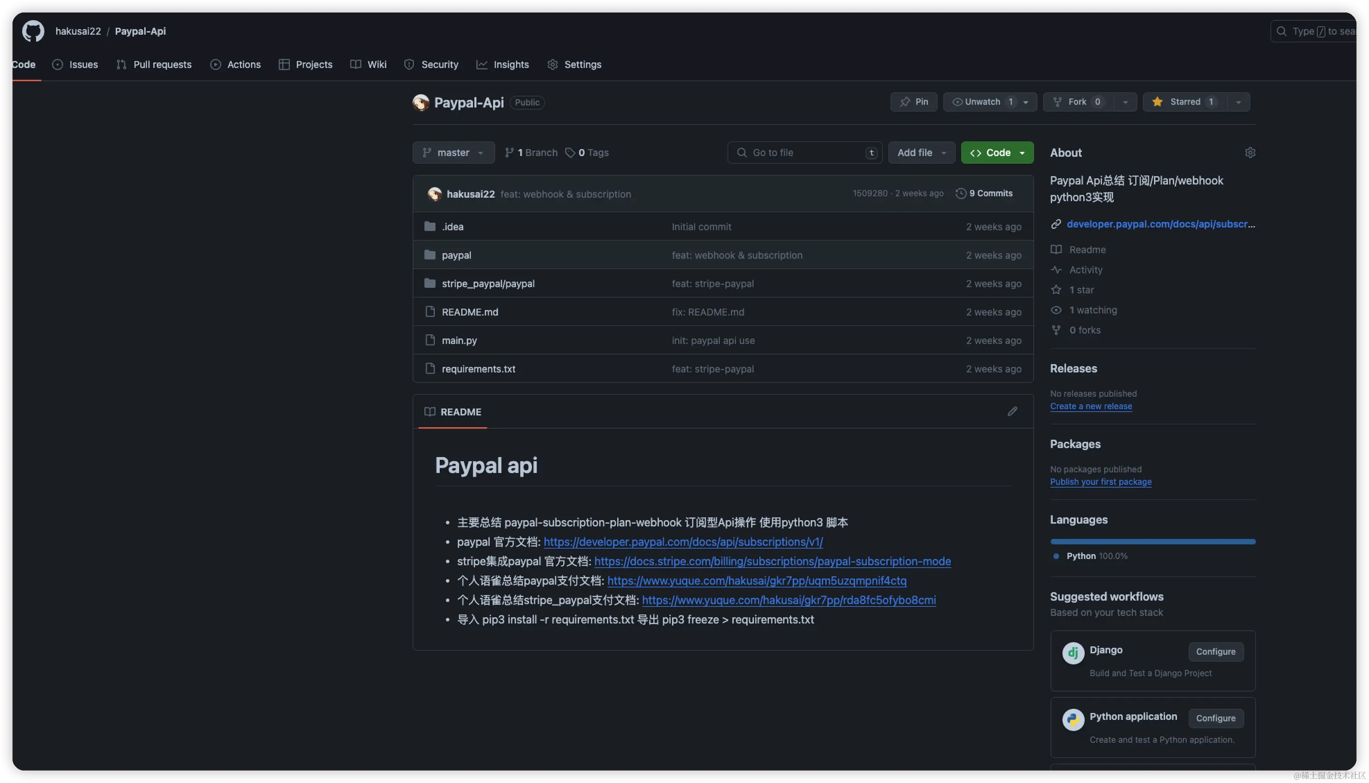This screenshot has width=1369, height=783.
Task: Click the commits history clock icon
Action: [960, 194]
